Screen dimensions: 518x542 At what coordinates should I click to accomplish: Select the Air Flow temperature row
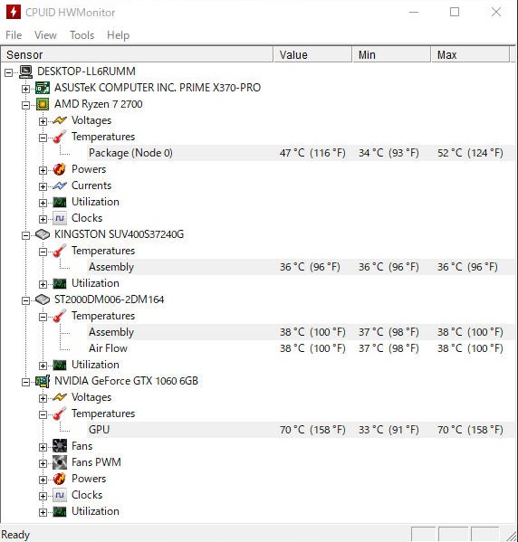[258, 348]
